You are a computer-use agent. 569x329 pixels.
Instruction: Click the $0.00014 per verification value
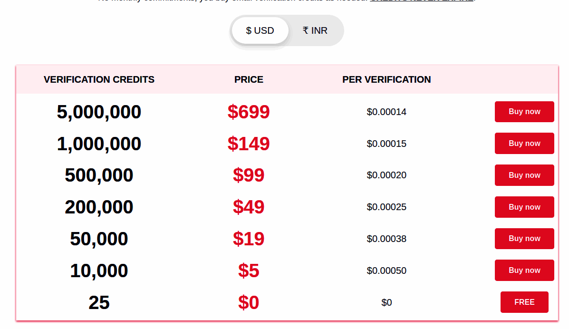[386, 112]
